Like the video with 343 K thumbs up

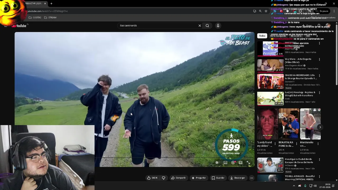(152, 178)
